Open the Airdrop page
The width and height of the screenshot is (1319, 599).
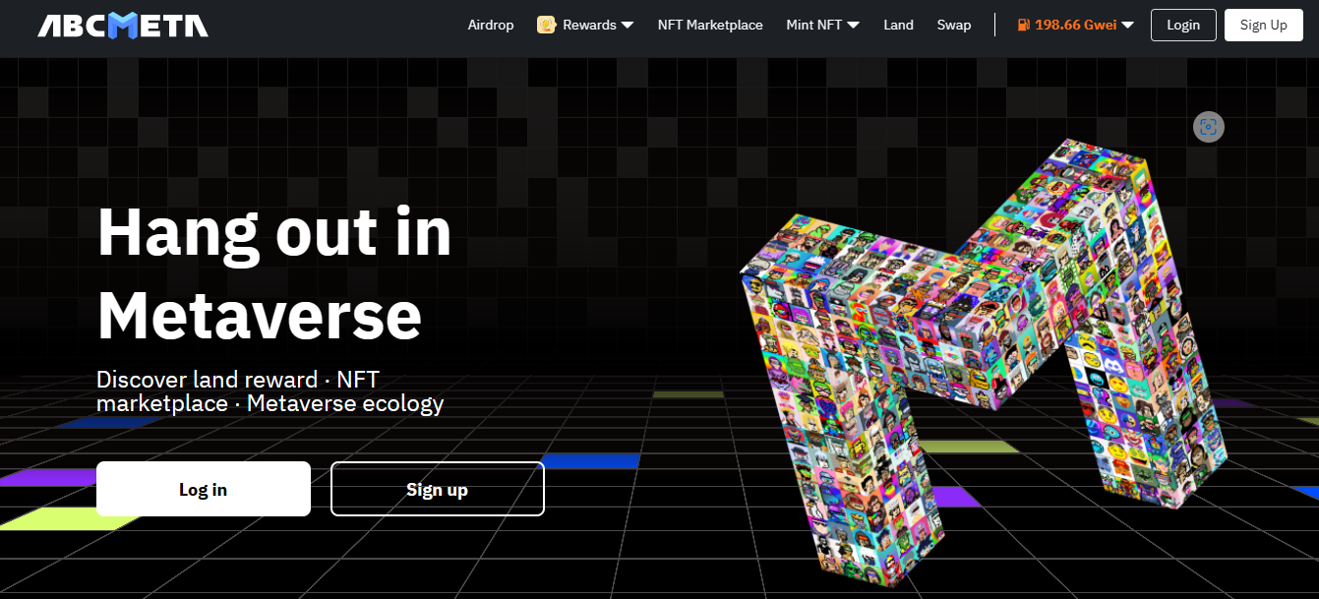pyautogui.click(x=491, y=26)
